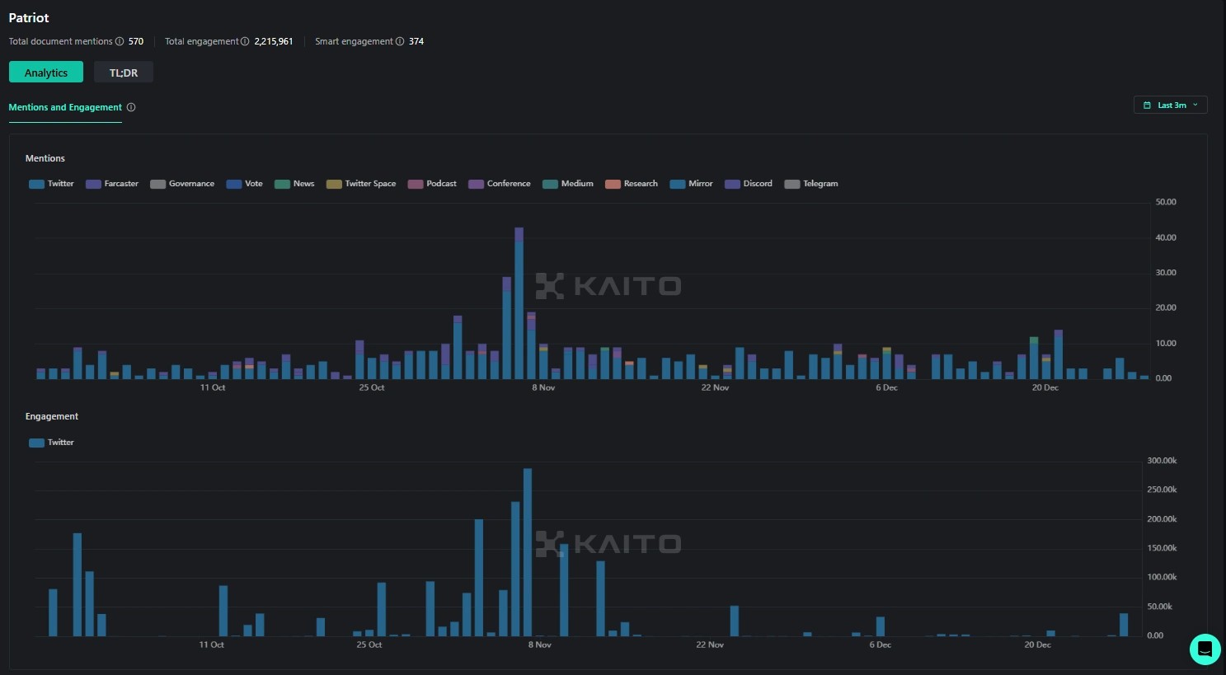Click the 6 Dec label on Engagement axis
This screenshot has width=1226, height=675.
[x=881, y=645]
